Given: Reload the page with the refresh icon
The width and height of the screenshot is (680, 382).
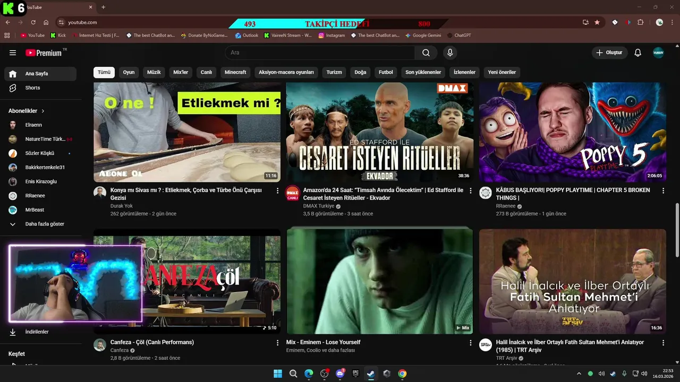Looking at the screenshot, I should (33, 22).
